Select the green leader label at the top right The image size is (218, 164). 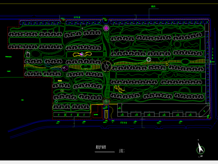(154, 6)
